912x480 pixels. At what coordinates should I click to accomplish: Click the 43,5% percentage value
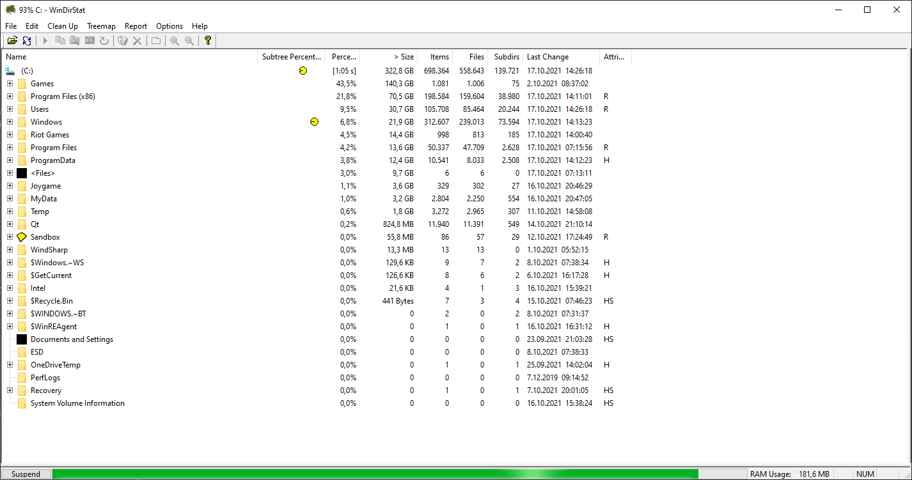(346, 84)
